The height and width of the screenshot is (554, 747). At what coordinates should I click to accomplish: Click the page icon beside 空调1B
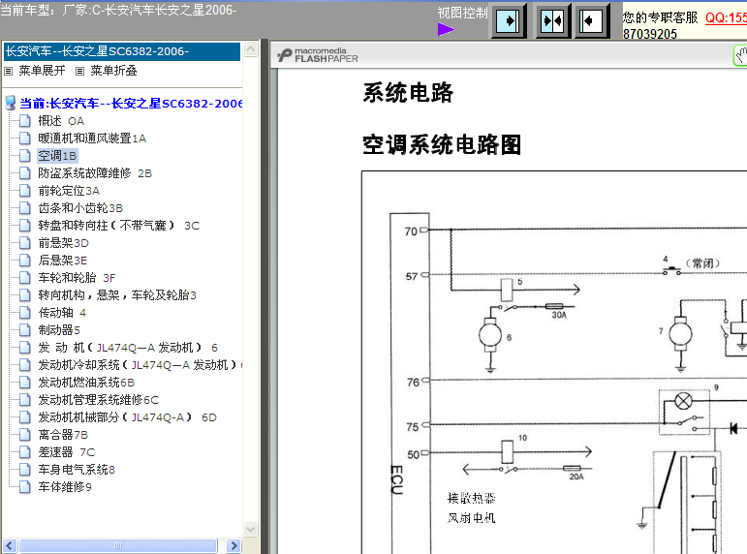[25, 156]
